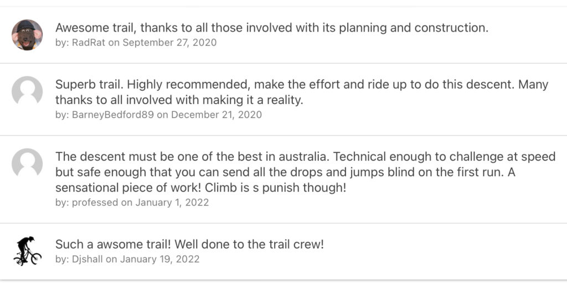Click the January 19, 2022 comment date
Viewport: 567px width, 283px height.
[x=160, y=259]
